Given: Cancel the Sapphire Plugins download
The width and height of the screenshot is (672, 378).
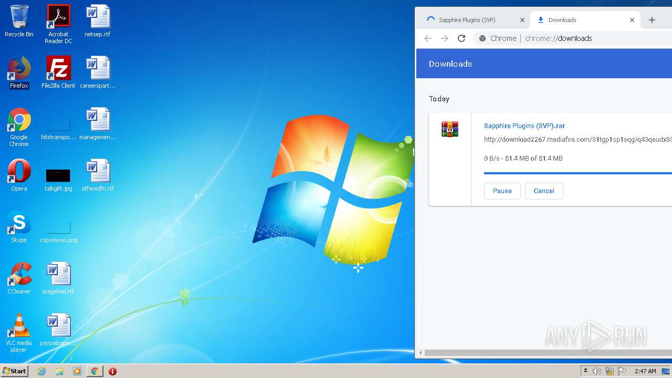Looking at the screenshot, I should click(x=544, y=191).
